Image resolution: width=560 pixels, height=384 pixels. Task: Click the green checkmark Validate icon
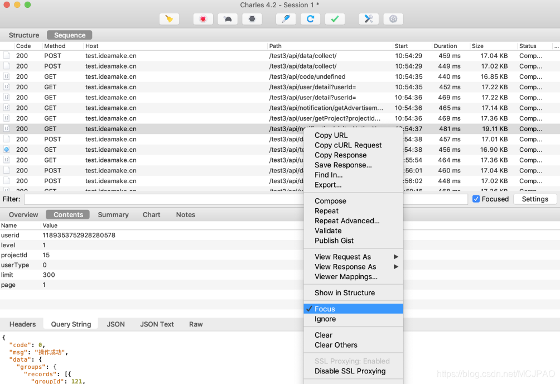coord(335,19)
